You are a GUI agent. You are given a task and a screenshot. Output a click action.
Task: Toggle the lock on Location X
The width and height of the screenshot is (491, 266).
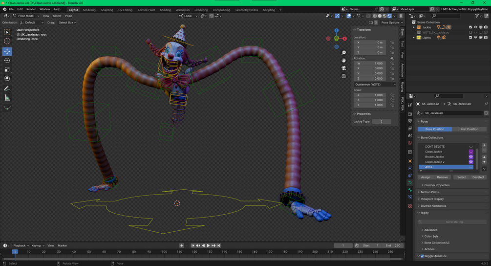(x=392, y=43)
